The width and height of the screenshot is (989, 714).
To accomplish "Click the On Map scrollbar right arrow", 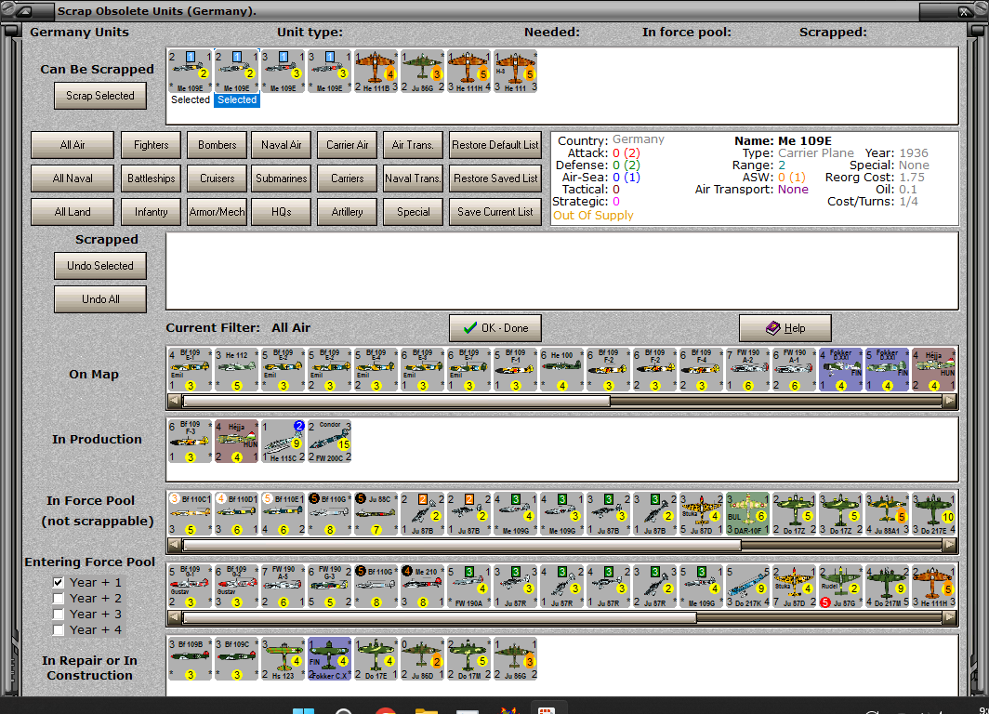I will [949, 401].
